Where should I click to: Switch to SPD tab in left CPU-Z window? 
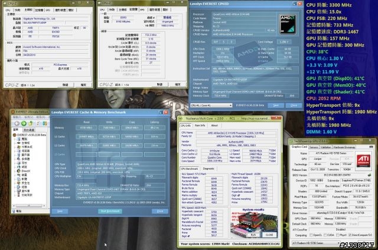tap(48, 10)
